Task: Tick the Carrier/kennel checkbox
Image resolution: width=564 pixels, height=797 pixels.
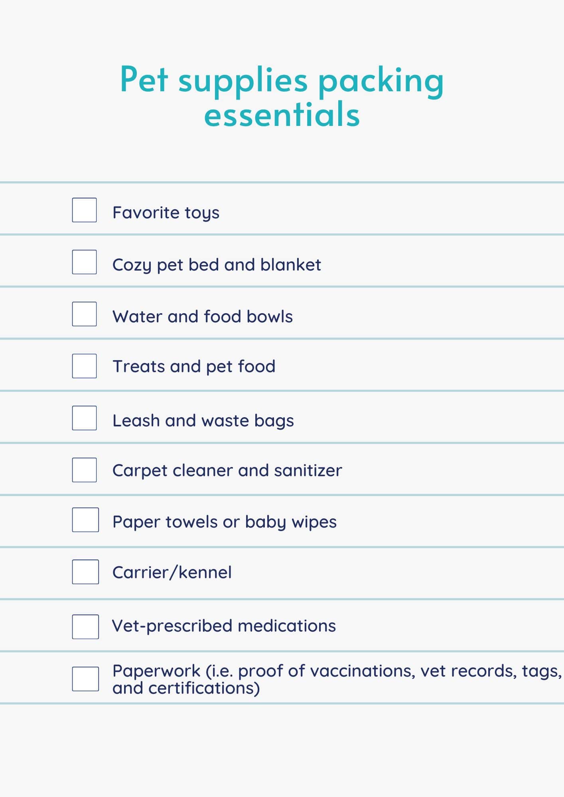Action: pyautogui.click(x=85, y=572)
